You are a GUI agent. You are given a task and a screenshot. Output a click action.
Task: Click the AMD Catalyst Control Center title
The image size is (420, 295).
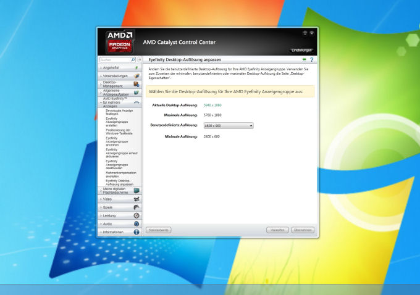179,43
